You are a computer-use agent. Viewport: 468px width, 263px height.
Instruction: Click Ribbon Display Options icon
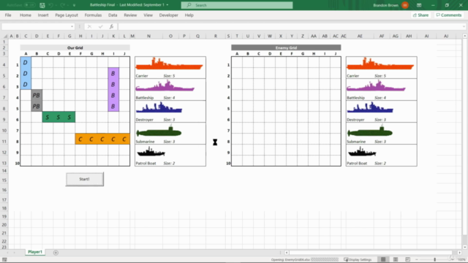pyautogui.click(x=419, y=5)
